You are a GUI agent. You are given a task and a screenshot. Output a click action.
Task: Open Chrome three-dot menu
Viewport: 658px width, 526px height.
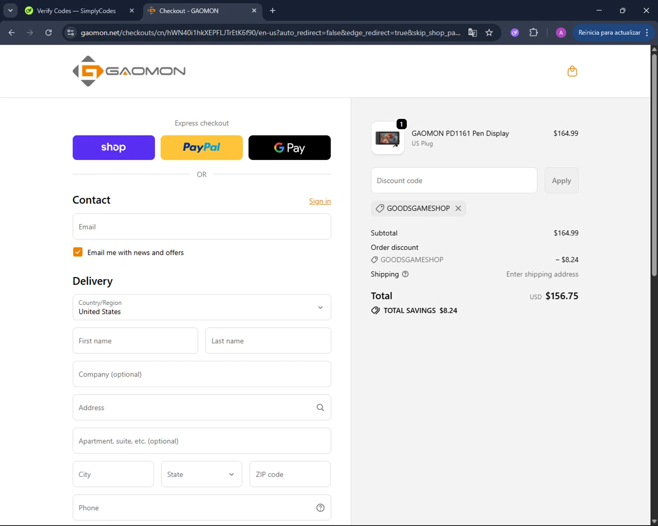coord(647,32)
